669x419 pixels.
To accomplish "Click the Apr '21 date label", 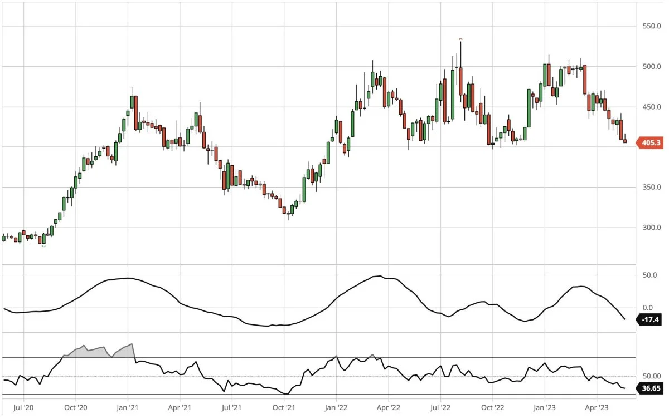I will (180, 407).
